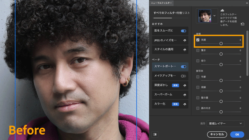
Task: Select the スーパーズーム filter row
Action: tap(170, 95)
